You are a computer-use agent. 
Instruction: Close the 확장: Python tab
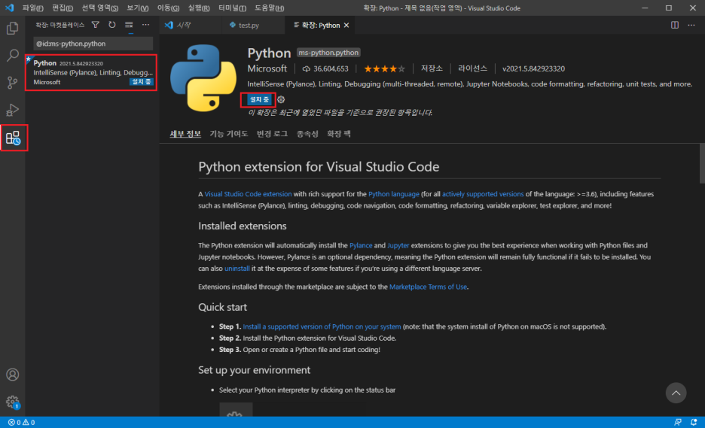(346, 25)
